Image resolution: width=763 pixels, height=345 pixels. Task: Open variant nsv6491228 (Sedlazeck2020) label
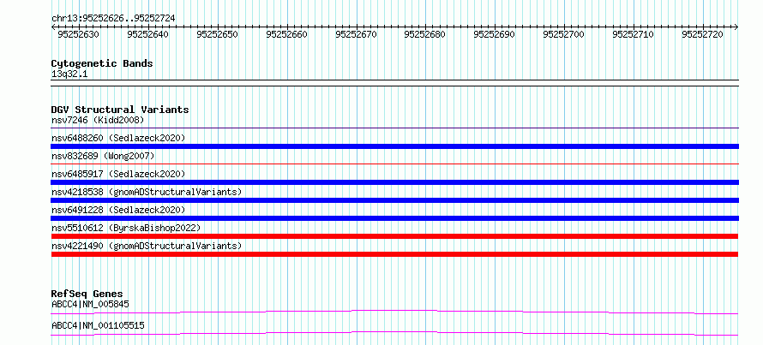click(x=118, y=210)
